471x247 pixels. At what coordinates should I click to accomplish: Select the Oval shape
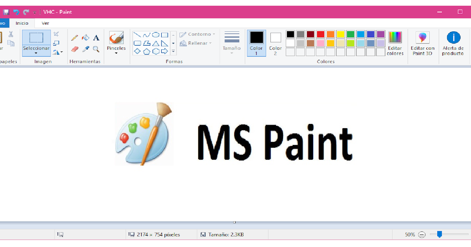[156, 35]
